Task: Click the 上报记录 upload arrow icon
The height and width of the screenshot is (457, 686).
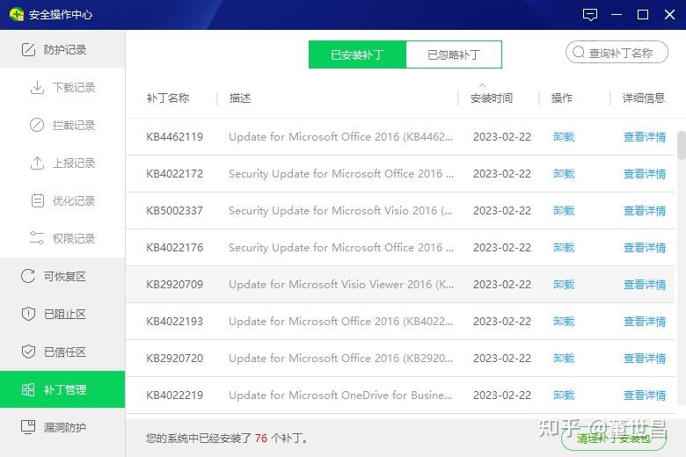Action: click(x=37, y=163)
